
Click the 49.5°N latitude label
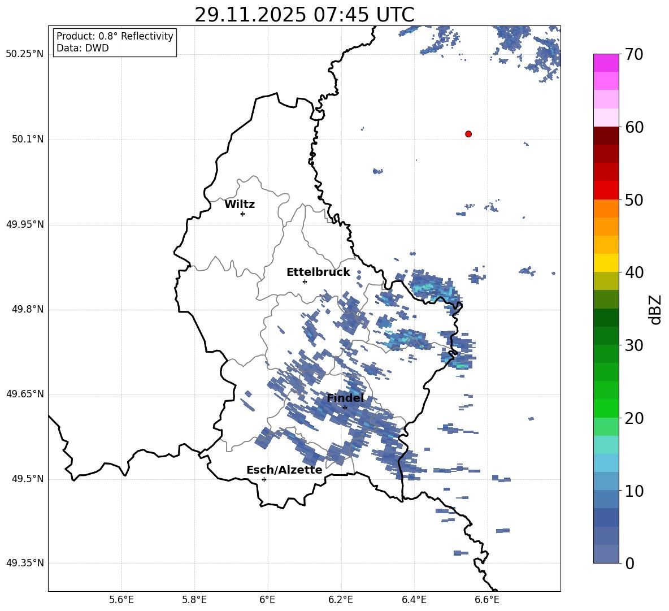click(27, 478)
